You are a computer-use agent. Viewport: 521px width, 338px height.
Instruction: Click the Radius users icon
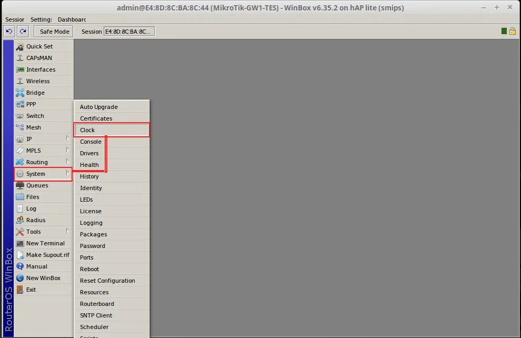point(20,220)
